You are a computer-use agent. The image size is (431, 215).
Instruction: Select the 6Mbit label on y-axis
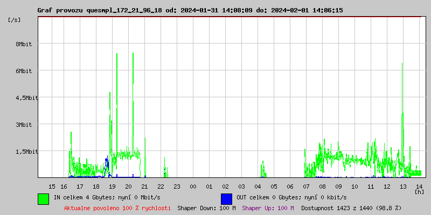[x=24, y=71]
